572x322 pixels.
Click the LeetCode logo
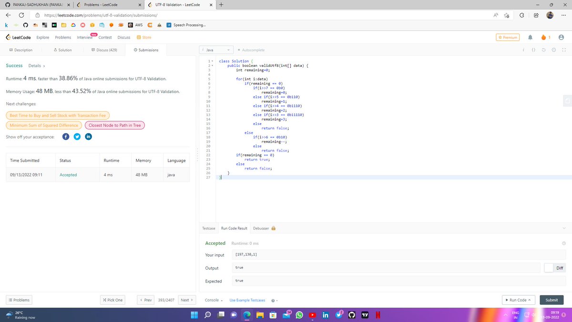click(19, 37)
